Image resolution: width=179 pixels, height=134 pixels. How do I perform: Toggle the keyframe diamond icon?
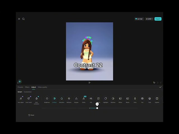pyautogui.click(x=154, y=83)
